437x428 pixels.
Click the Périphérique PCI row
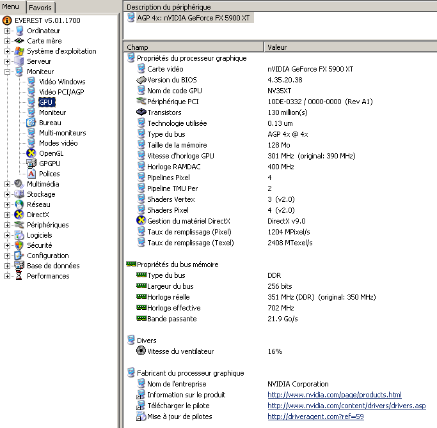pyautogui.click(x=282, y=102)
